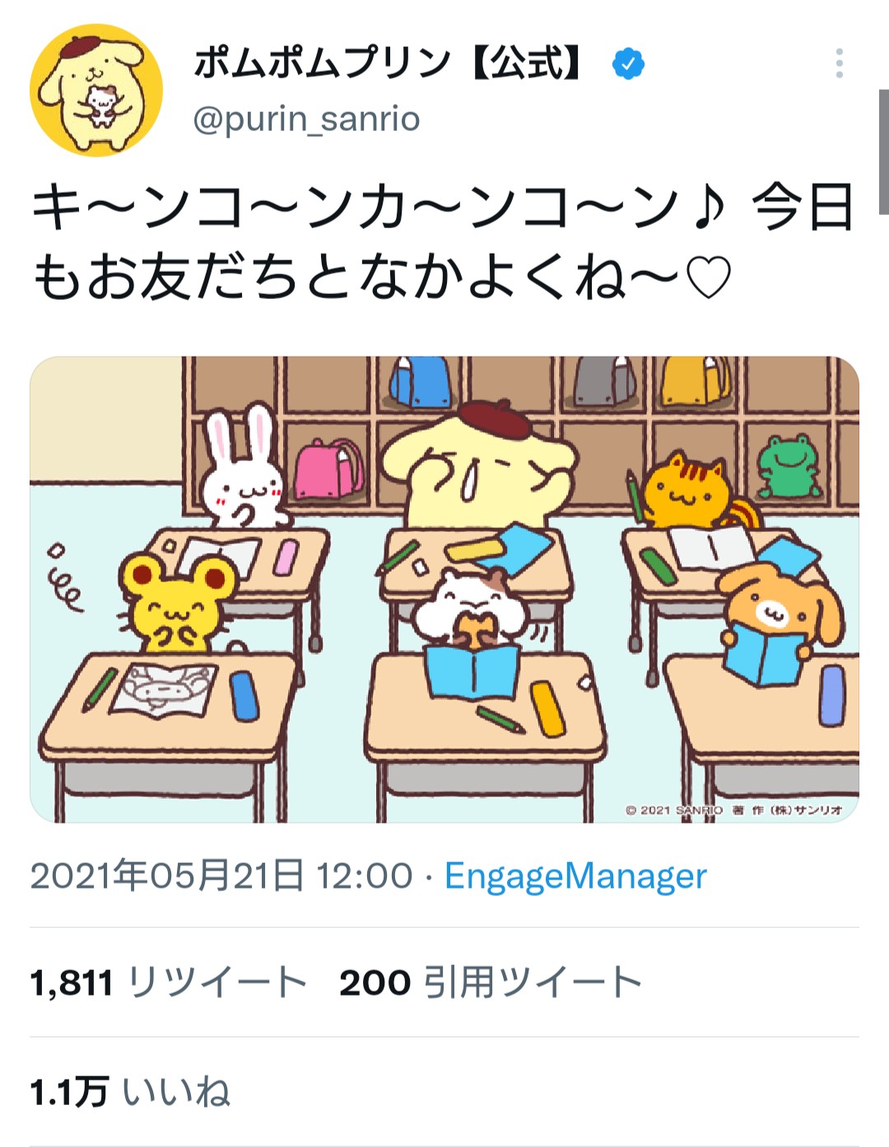Tap the blue verified badge icon

pyautogui.click(x=628, y=63)
